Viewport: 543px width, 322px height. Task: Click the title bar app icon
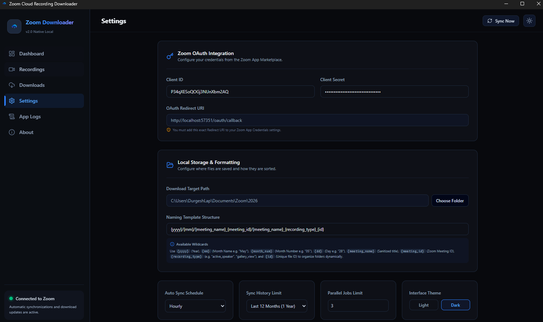point(4,4)
